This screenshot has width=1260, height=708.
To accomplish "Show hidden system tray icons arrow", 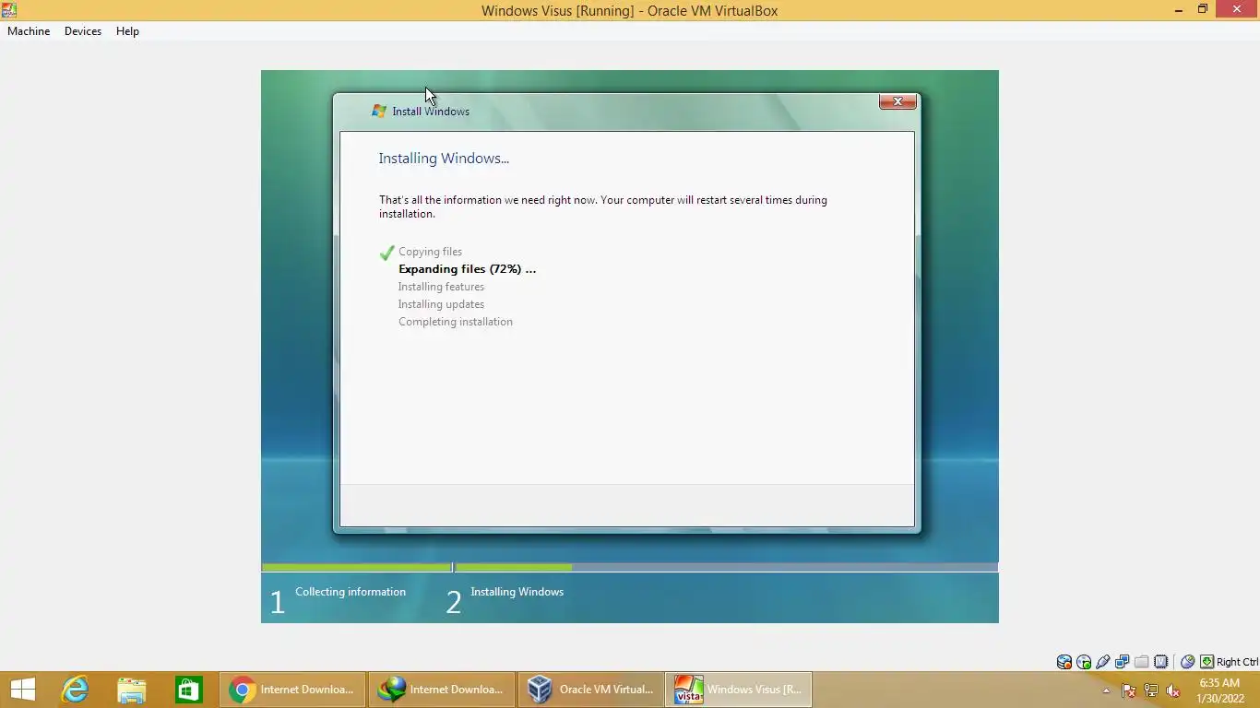I will pos(1107,690).
